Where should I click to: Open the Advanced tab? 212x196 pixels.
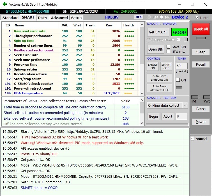(x=59, y=18)
